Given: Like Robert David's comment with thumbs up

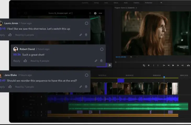Looking at the screenshot, I should [x=25, y=61].
